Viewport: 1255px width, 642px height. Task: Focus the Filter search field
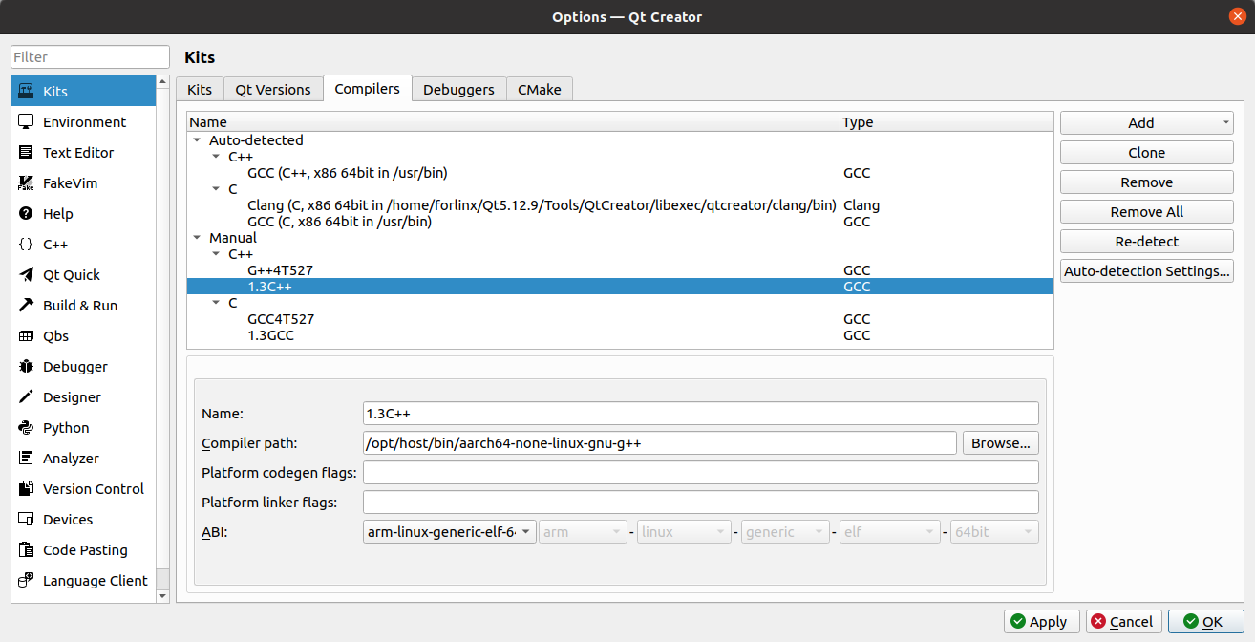(x=90, y=57)
